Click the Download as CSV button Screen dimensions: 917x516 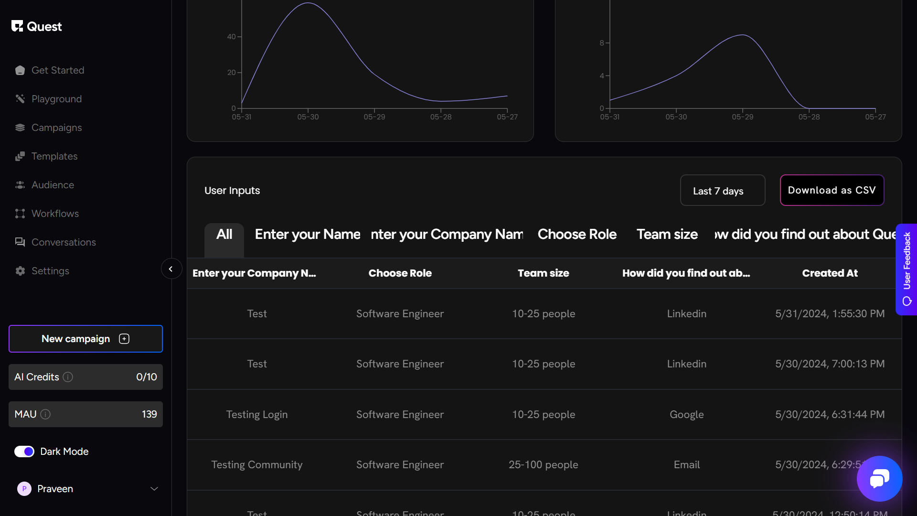point(832,190)
